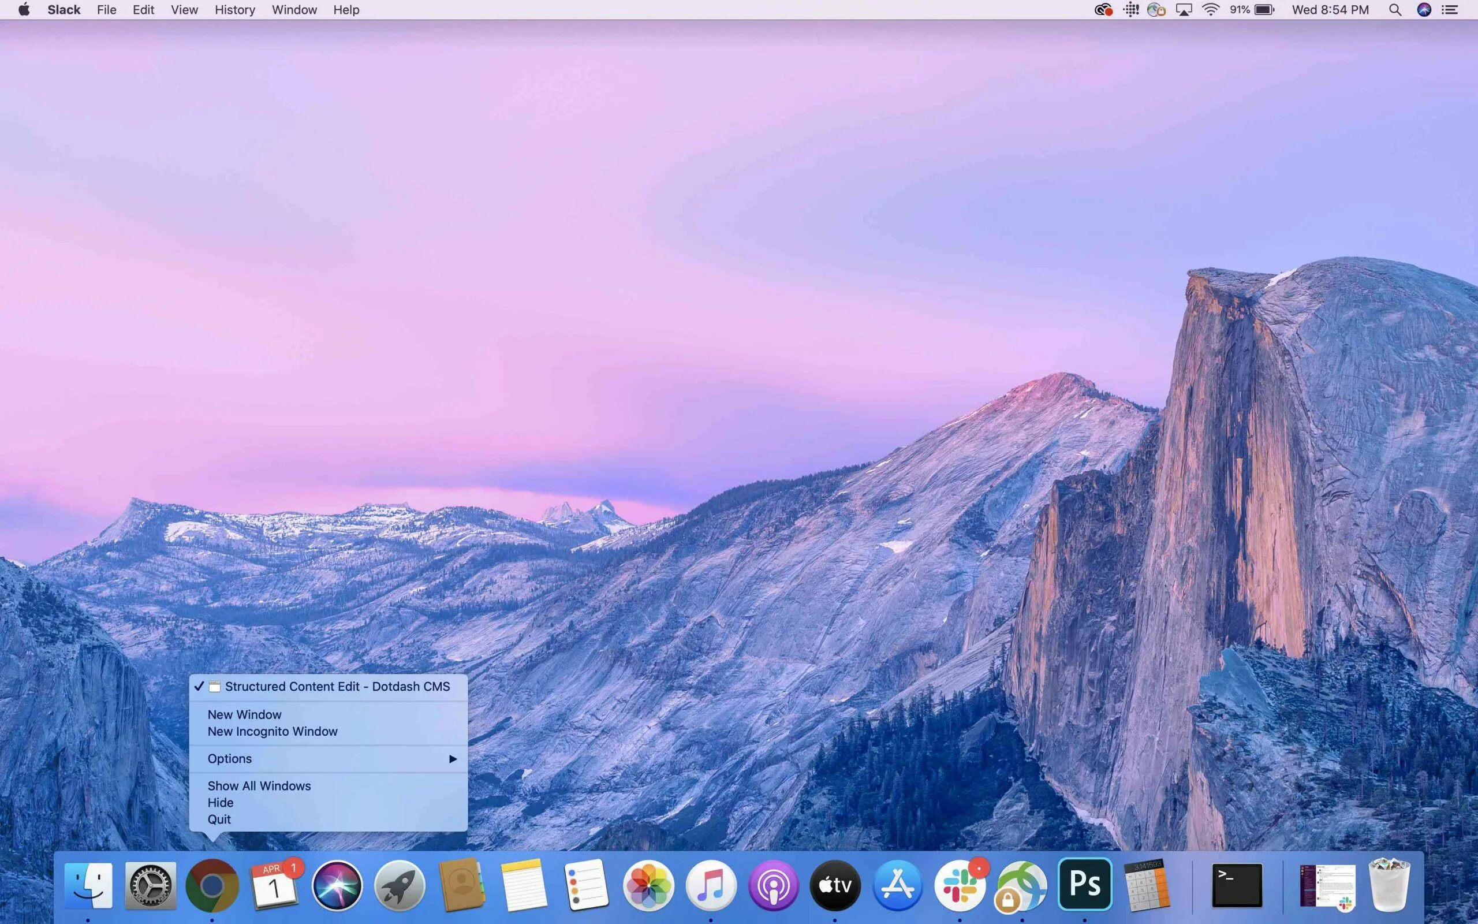Screen dimensions: 1478x924
Task: Open Launchpad rocket icon
Action: (x=400, y=885)
